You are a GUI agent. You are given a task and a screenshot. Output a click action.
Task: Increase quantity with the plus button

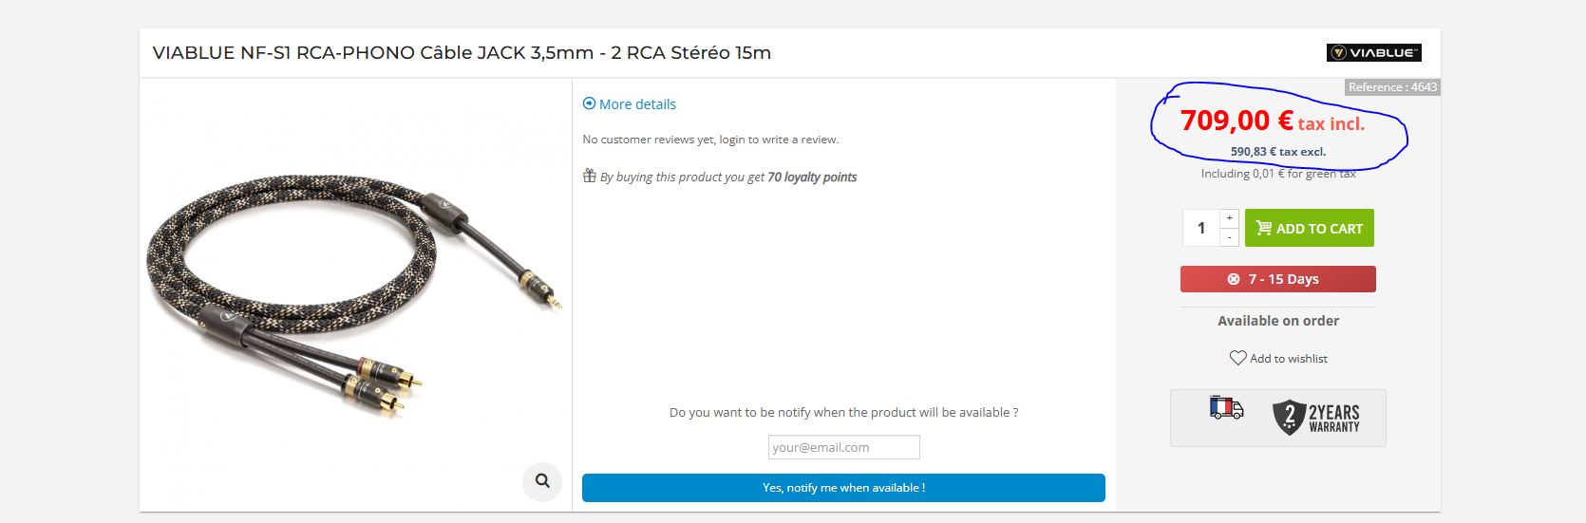pos(1229,218)
